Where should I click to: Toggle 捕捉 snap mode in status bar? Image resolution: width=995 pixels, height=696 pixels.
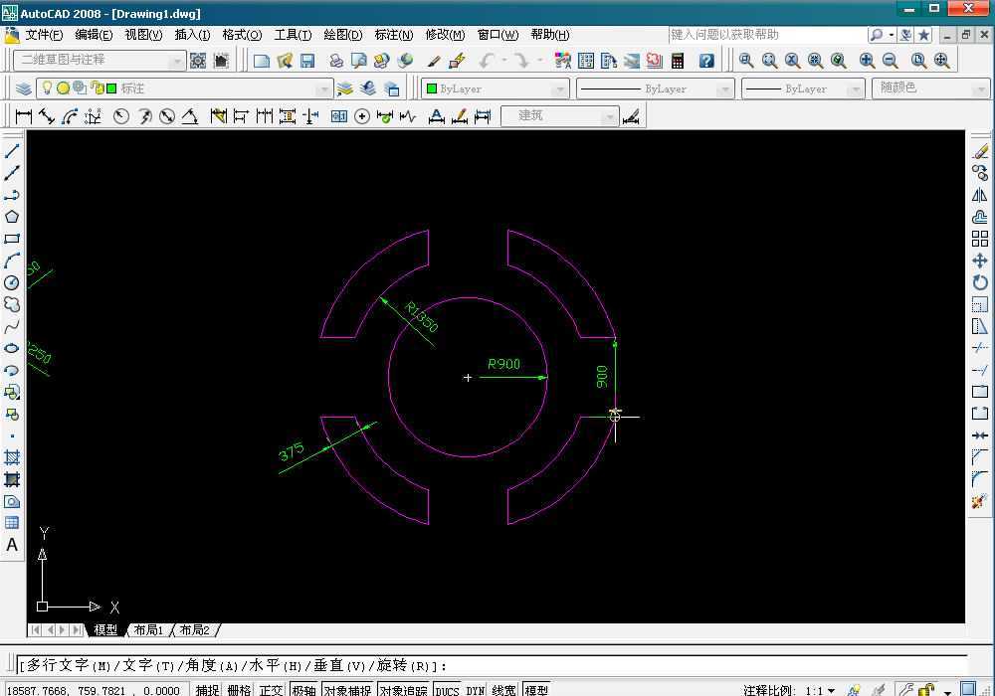[x=207, y=690]
